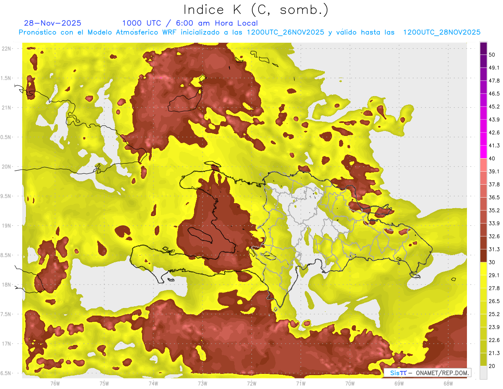The width and height of the screenshot is (503, 389).
Task: Click the colorbar value "42.6"
Action: [x=494, y=133]
